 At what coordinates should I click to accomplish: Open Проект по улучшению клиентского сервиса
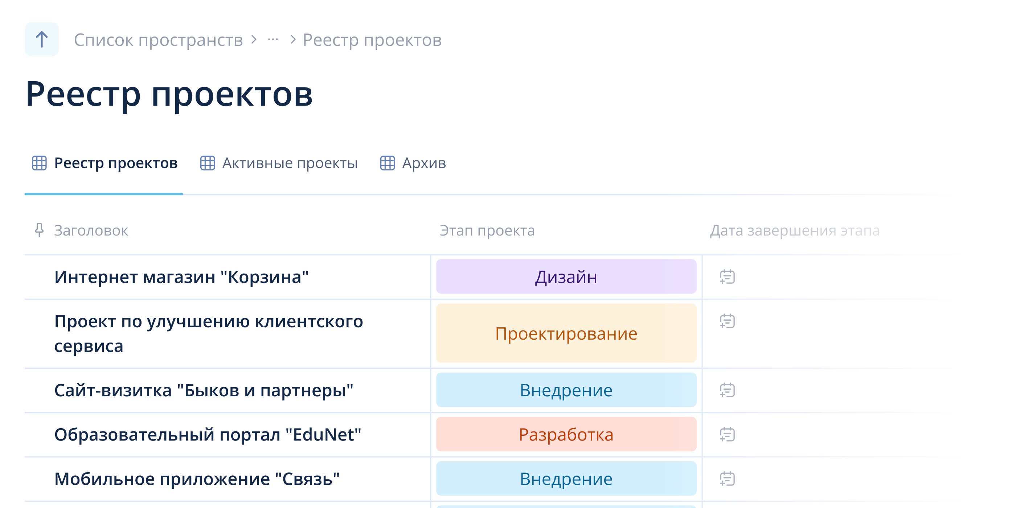pos(209,333)
